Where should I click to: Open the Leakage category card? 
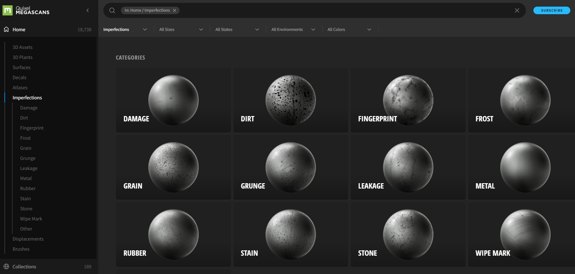(x=408, y=167)
